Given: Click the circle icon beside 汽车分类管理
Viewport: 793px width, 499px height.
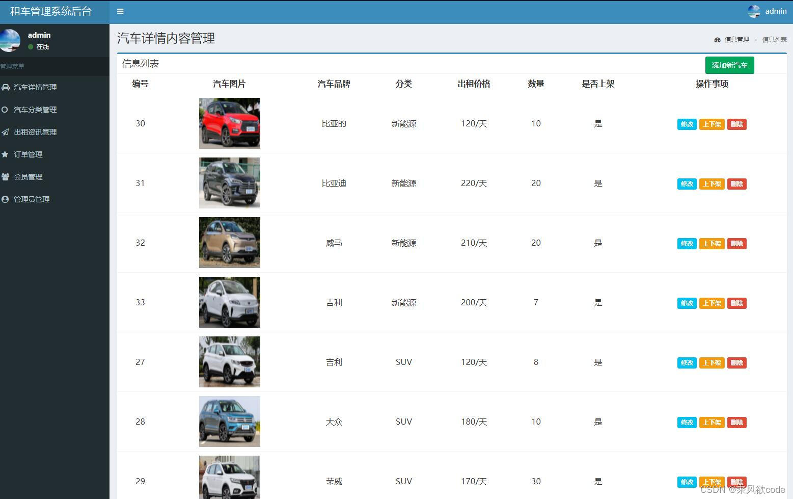Looking at the screenshot, I should (x=5, y=110).
